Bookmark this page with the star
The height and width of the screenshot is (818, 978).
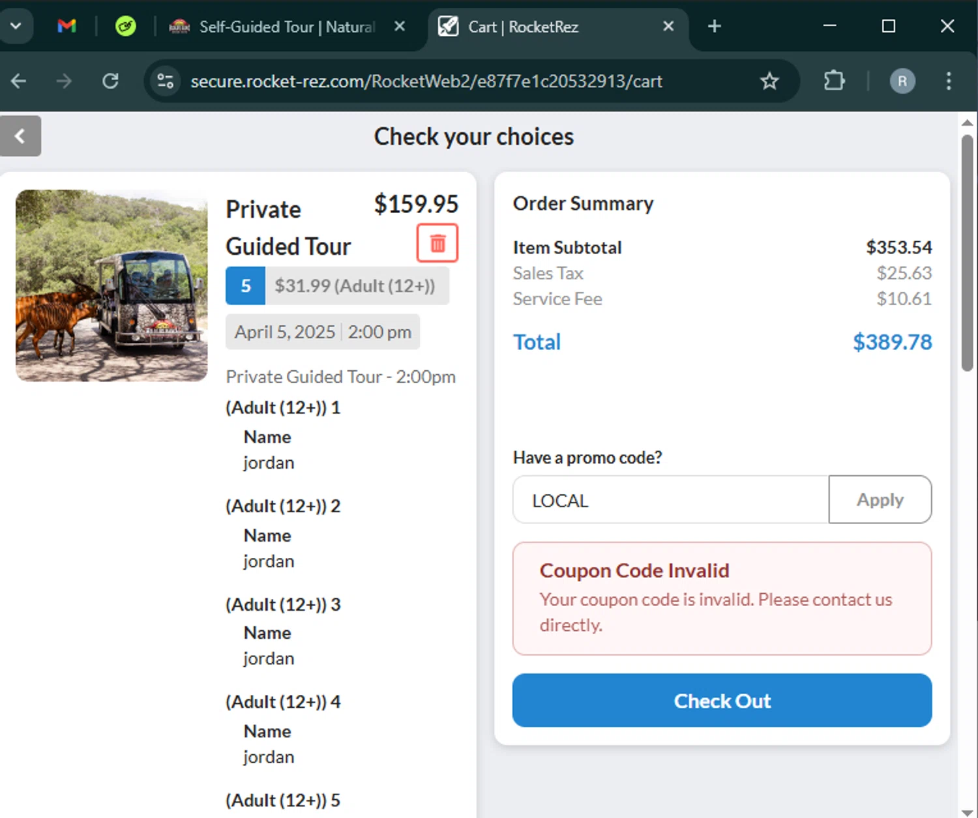[x=769, y=81]
